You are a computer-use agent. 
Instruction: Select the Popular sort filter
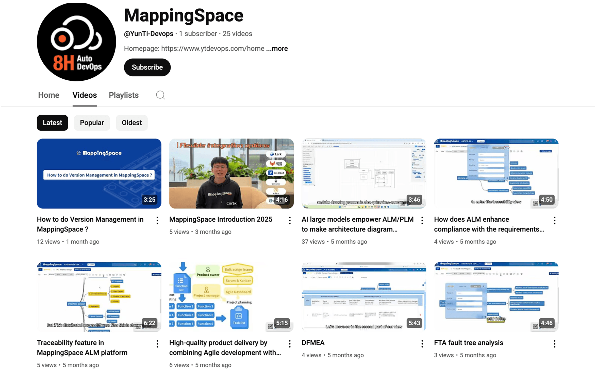pos(92,123)
